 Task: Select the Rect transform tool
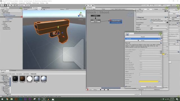(x=15, y=5)
